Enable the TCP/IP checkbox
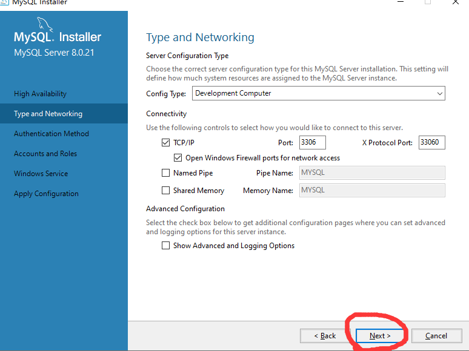Viewport: 469px width, 351px height. pyautogui.click(x=165, y=142)
